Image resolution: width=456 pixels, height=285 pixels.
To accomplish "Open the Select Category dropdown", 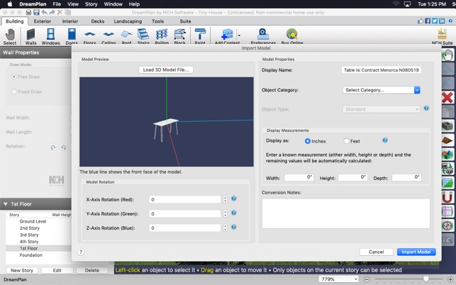I will (x=381, y=90).
